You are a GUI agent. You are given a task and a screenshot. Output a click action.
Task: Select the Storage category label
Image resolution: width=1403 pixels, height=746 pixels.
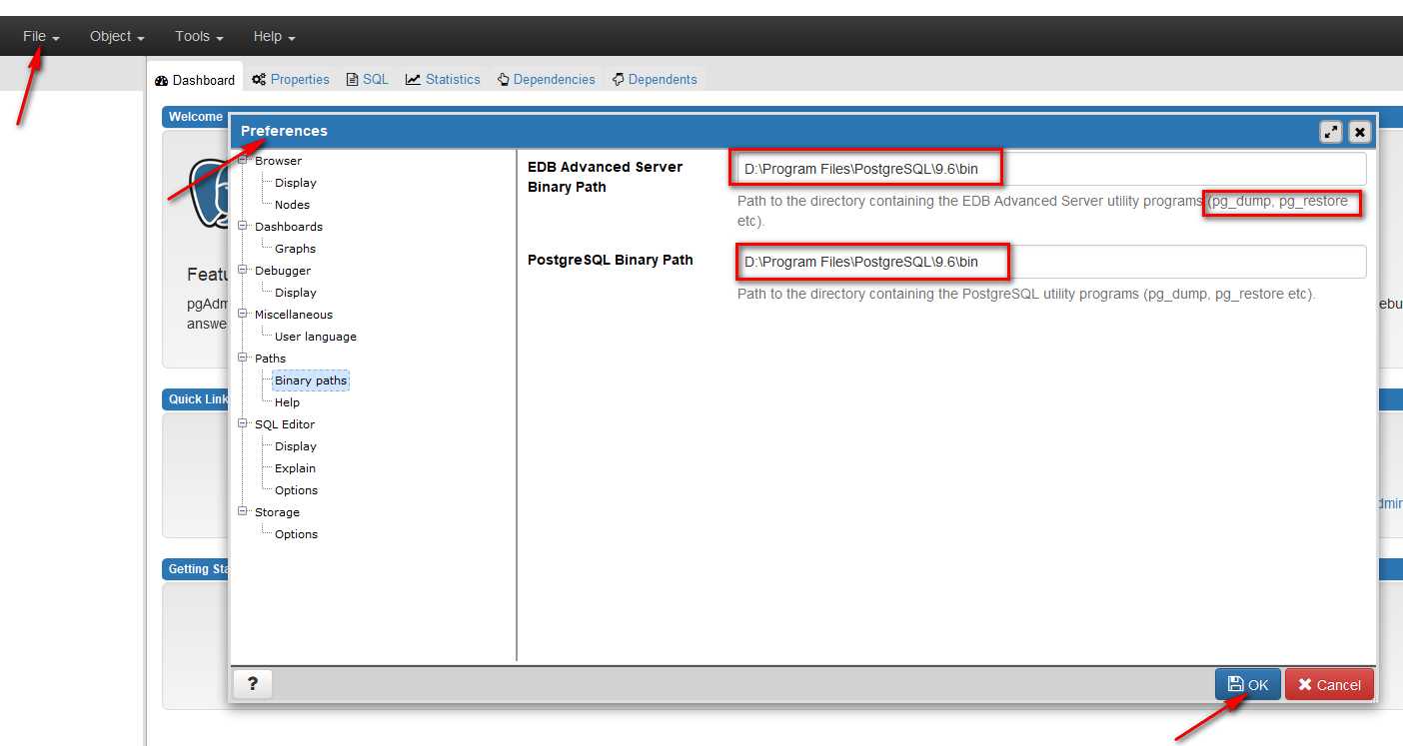[277, 512]
